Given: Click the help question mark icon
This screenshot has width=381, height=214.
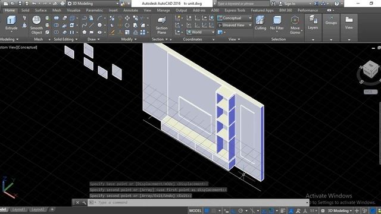Looking at the screenshot, I should 336,4.
